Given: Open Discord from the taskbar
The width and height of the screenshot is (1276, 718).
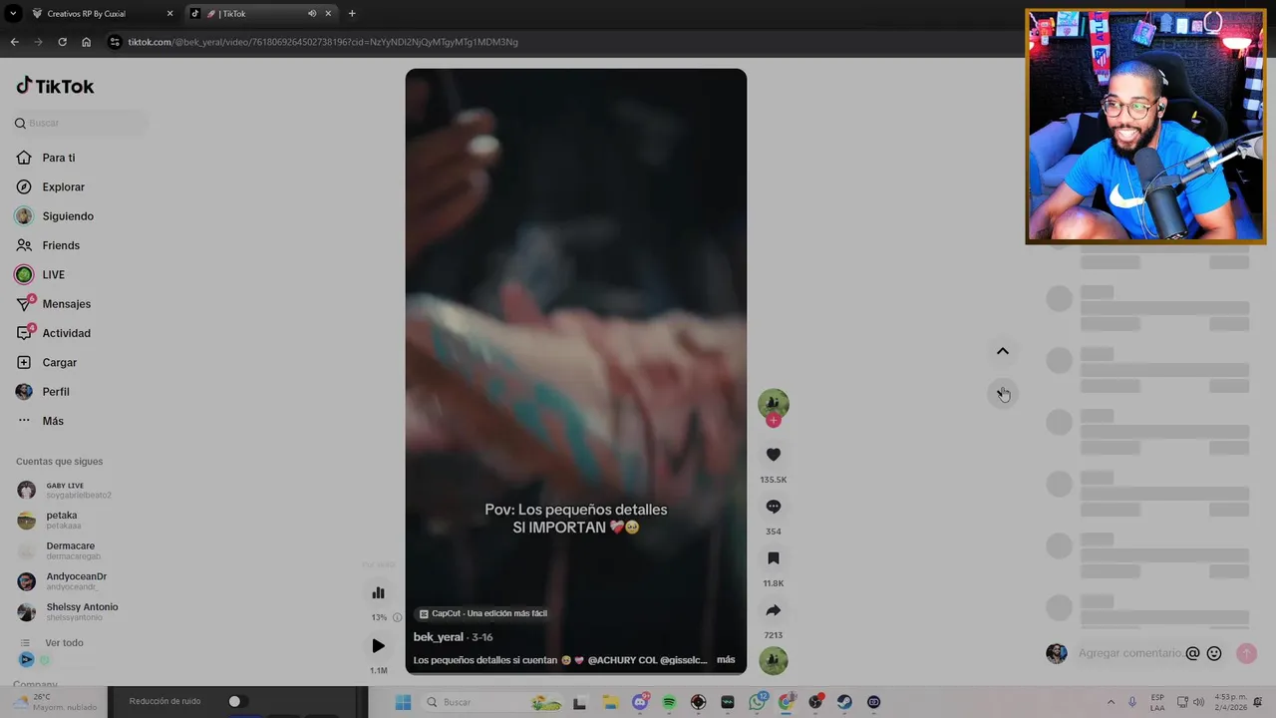Looking at the screenshot, I should click(x=640, y=702).
